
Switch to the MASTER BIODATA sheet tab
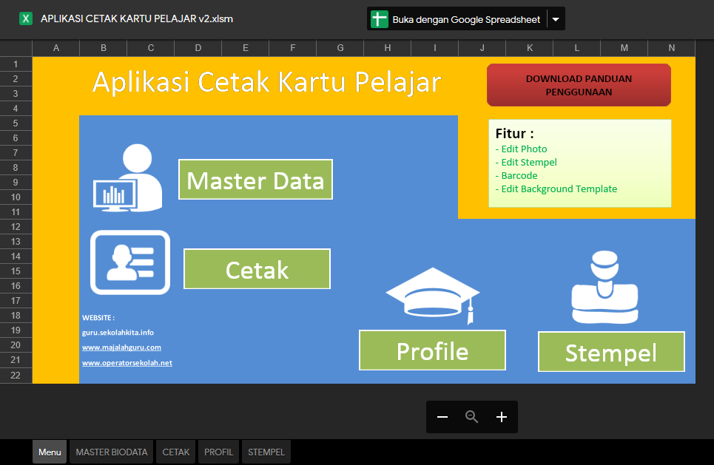(x=110, y=452)
